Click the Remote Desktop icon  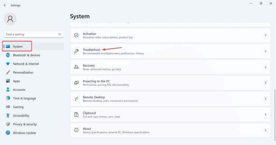pyautogui.click(x=76, y=99)
